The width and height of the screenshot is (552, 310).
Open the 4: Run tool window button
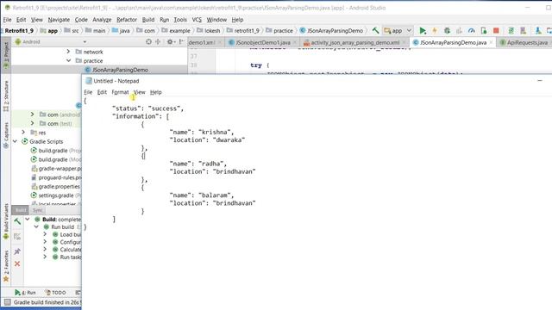[x=25, y=292]
